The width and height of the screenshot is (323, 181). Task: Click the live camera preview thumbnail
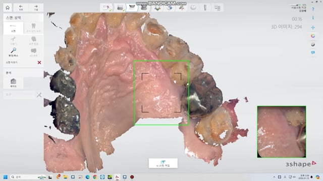tap(282, 132)
